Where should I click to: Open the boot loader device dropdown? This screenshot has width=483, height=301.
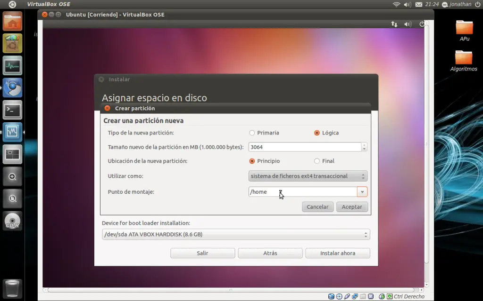pyautogui.click(x=236, y=234)
